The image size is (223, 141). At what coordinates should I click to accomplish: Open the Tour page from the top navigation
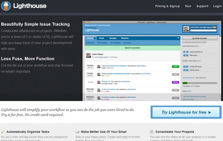188,6
